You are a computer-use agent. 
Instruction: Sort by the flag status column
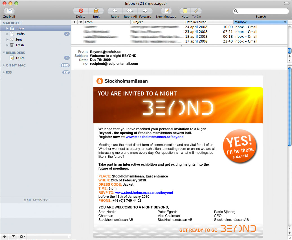[x=81, y=22]
